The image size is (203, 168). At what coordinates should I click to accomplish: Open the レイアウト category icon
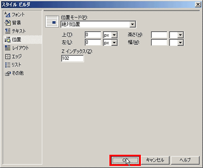pyautogui.click(x=7, y=48)
